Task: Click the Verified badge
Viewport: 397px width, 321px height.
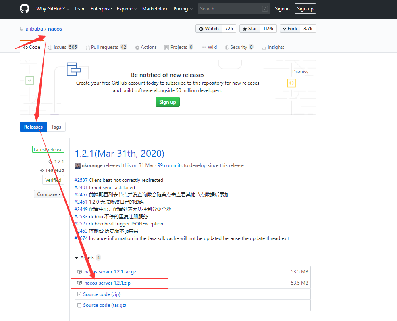Action: click(x=53, y=180)
